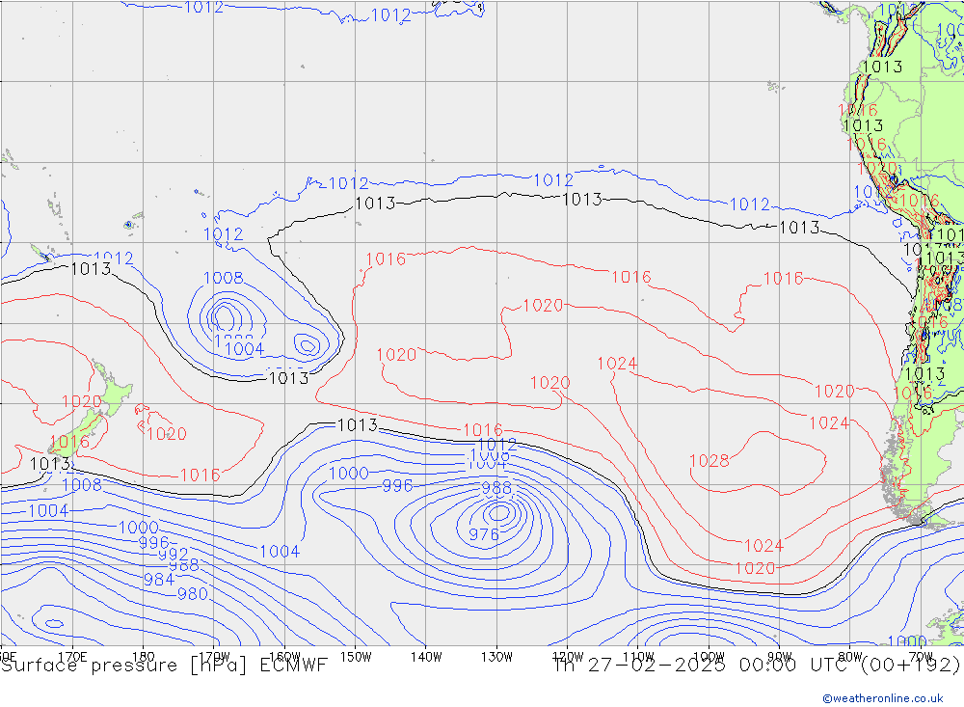
Task: Click the 1013 label over Colombia
Action: pyautogui.click(x=882, y=66)
